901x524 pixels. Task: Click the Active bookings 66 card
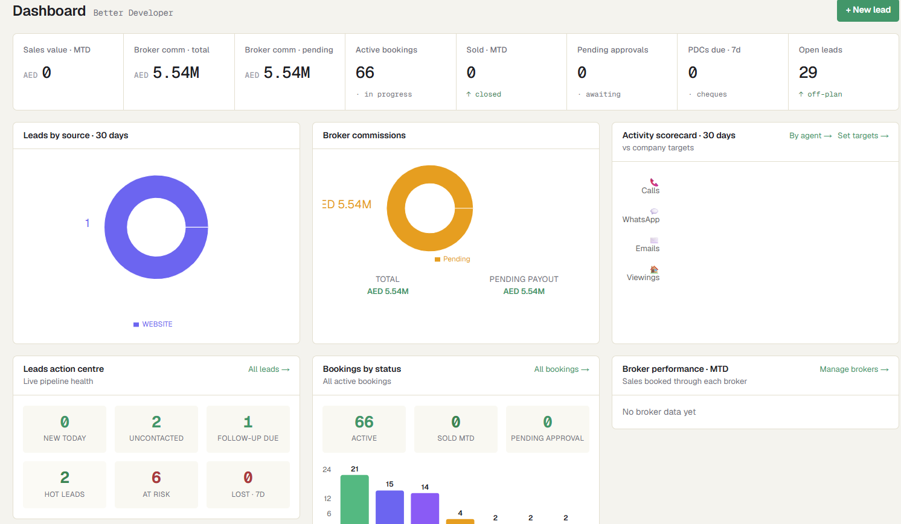(x=401, y=72)
